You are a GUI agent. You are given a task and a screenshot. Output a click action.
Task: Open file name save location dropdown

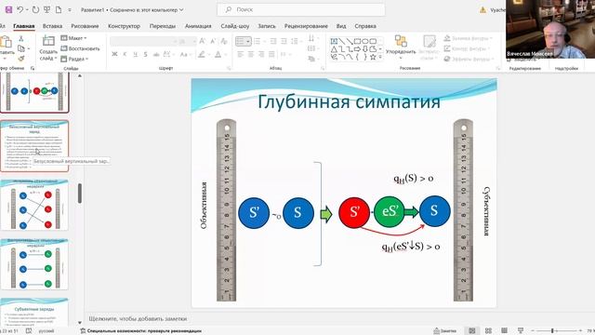(x=181, y=10)
